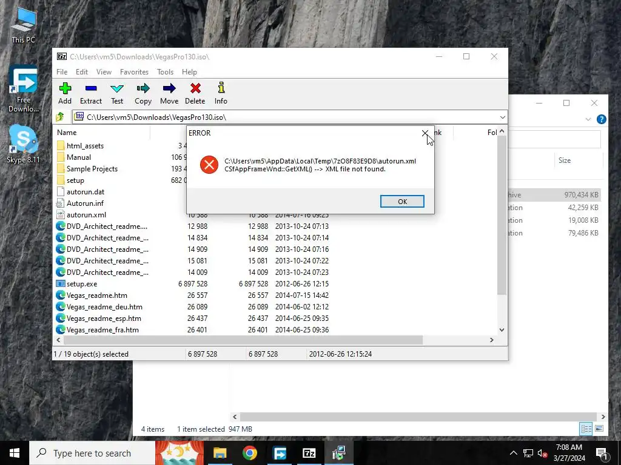Select the Vegas_readme_fra.htm file

(x=102, y=330)
